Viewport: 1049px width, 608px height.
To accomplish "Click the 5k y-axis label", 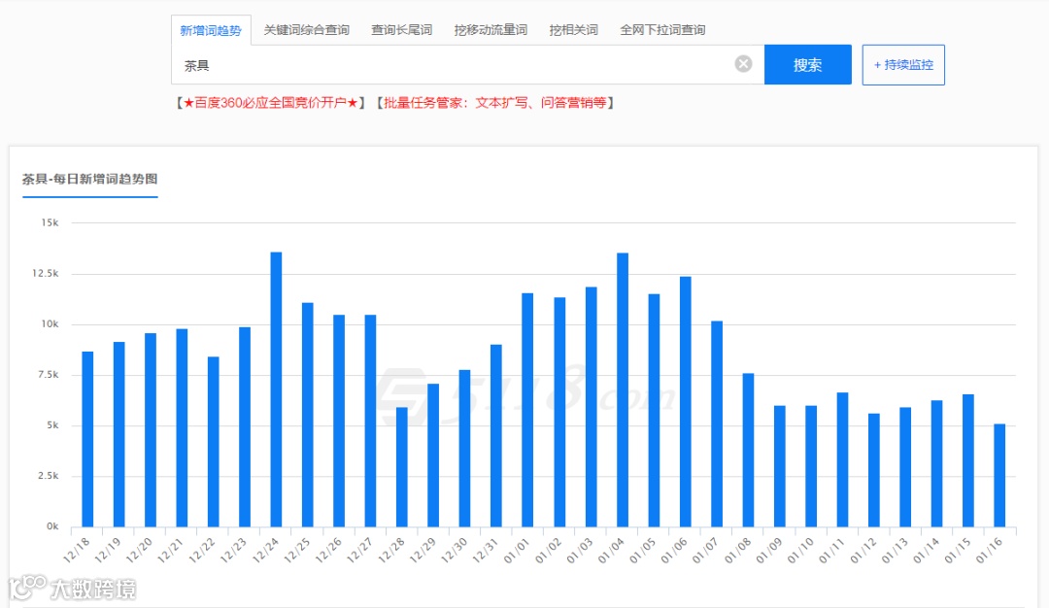I will click(x=52, y=425).
